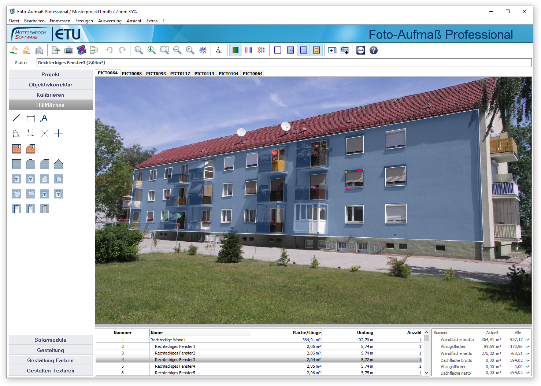Toggle the orange framed square view button
This screenshot has width=541, height=386.
pos(316,50)
